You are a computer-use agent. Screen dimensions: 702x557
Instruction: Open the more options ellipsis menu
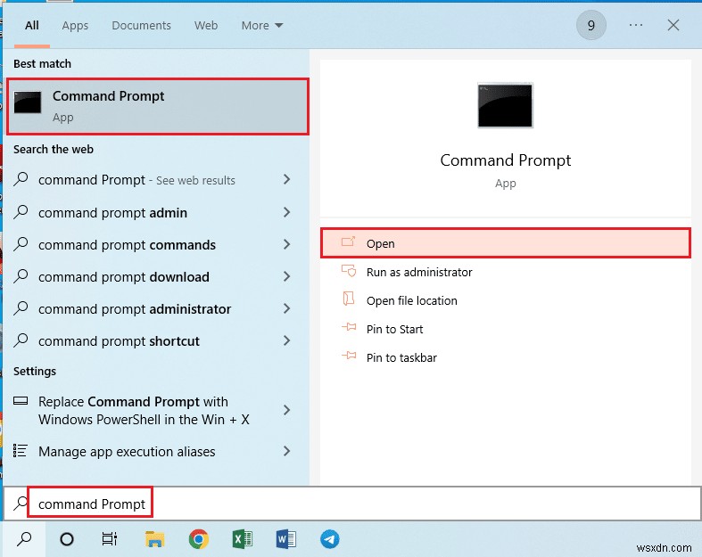[x=636, y=25]
